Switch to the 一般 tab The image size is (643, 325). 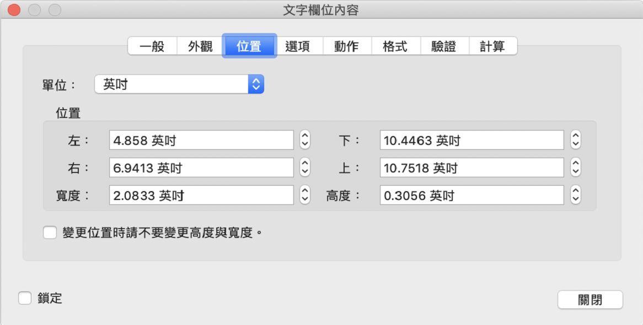click(x=153, y=46)
